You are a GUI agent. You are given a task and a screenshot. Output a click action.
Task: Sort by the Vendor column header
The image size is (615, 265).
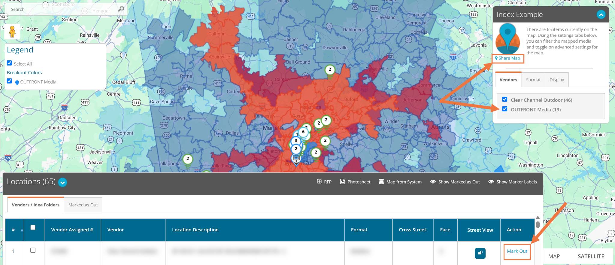tap(133, 230)
